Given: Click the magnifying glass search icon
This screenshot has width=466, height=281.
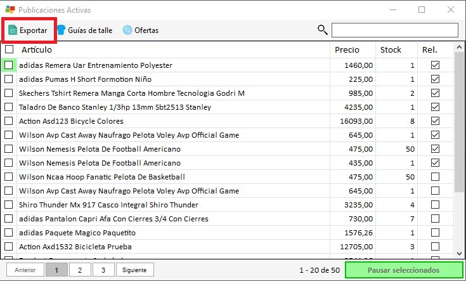Looking at the screenshot, I should tap(323, 30).
